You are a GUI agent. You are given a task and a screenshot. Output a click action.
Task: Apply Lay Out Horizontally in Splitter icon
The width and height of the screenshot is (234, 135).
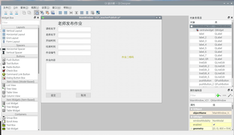71,13
